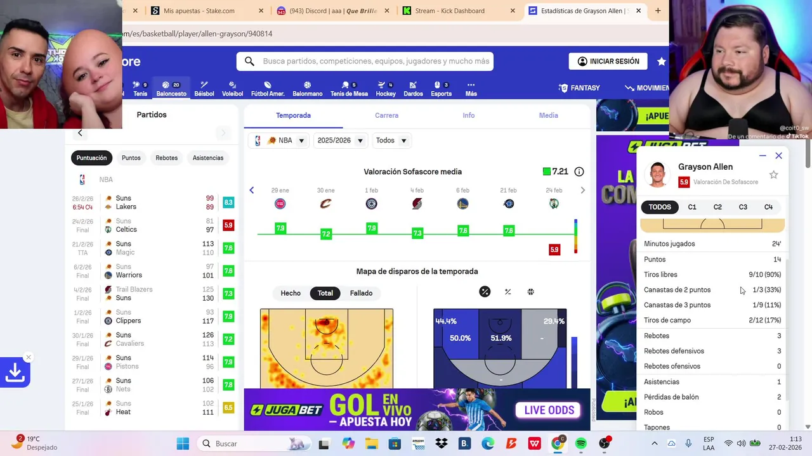The image size is (812, 456).
Task: Minimize the Grayson Allen stats popup
Action: (x=763, y=156)
